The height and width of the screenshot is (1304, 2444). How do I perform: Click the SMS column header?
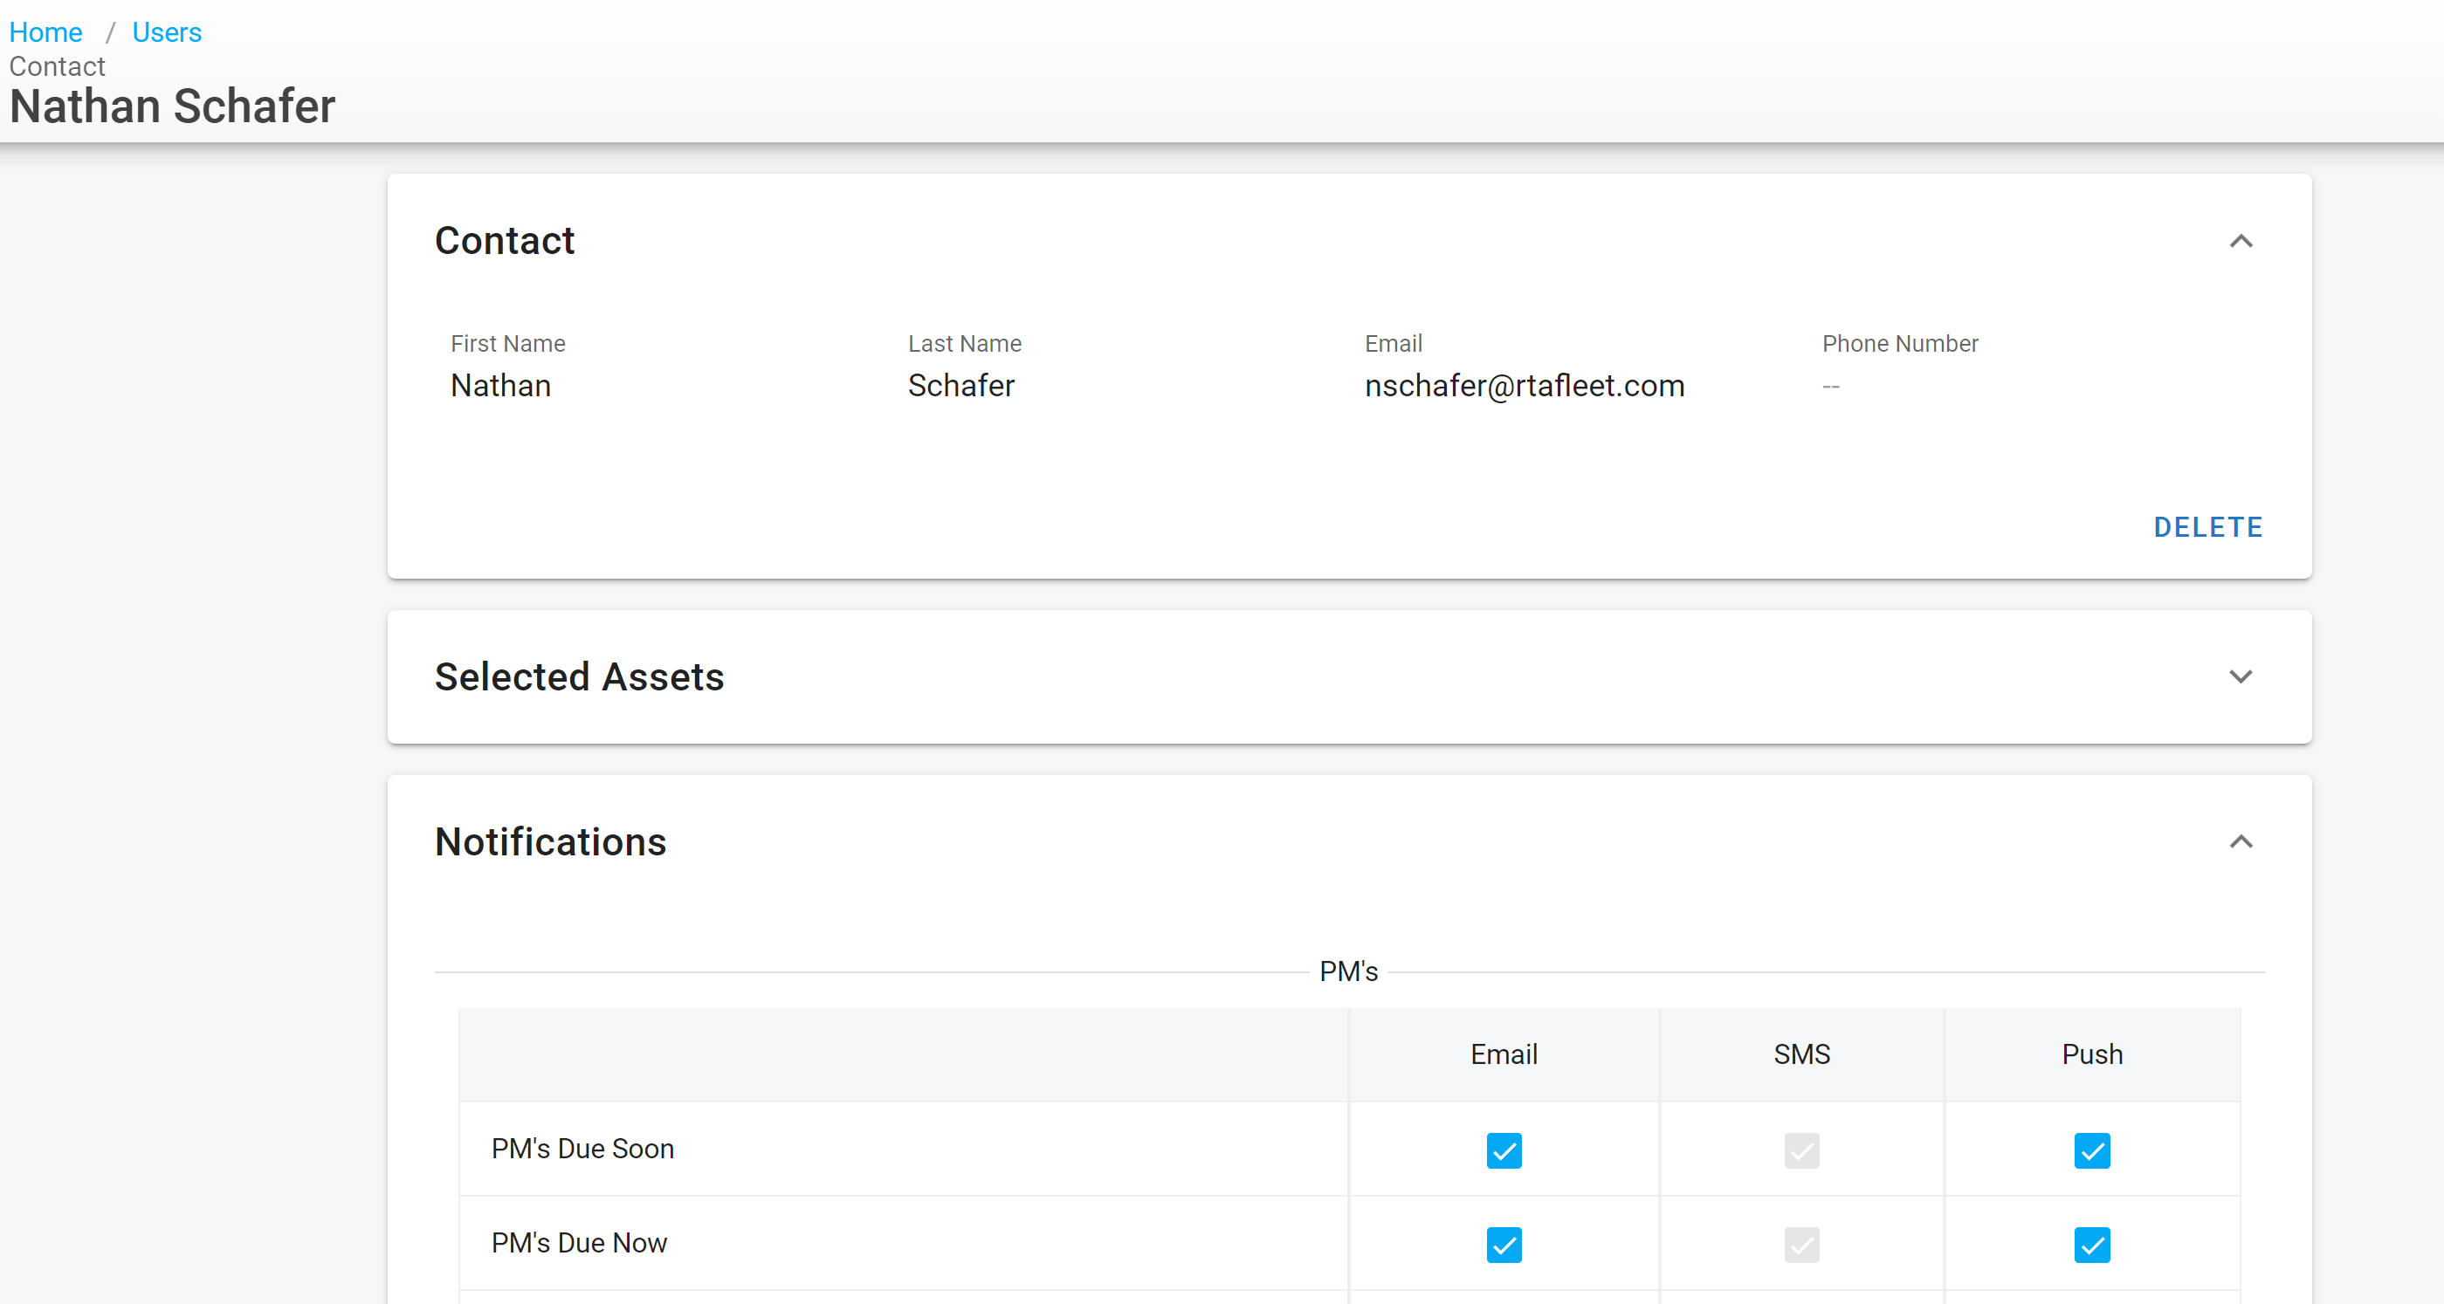tap(1800, 1053)
